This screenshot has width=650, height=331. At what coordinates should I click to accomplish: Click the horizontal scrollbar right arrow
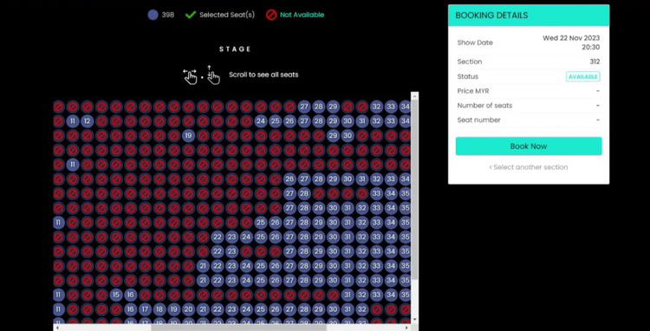[406, 328]
